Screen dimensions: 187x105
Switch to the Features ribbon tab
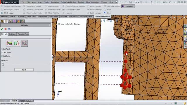click(x=4, y=17)
